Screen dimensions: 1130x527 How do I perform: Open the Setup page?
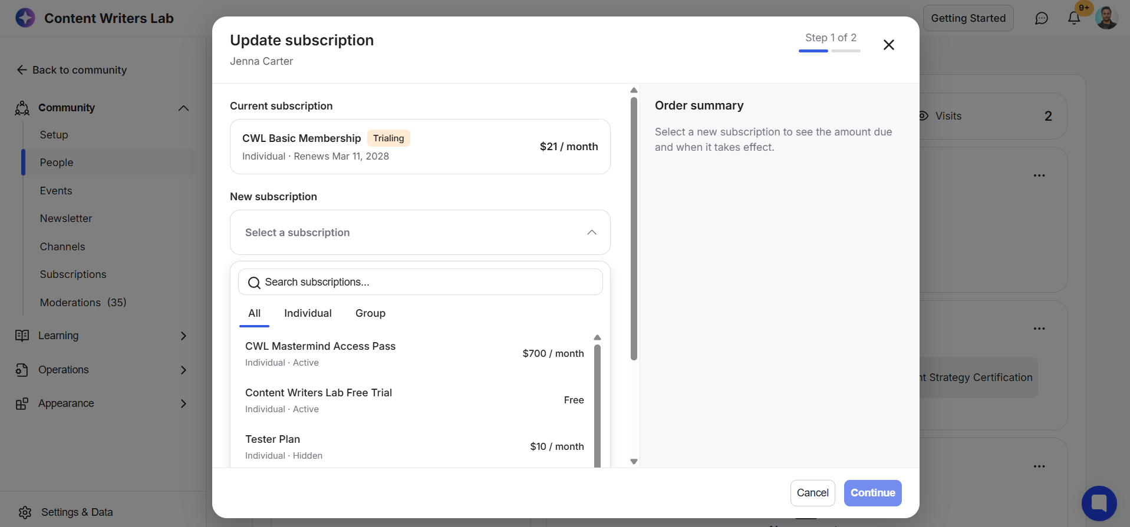click(x=54, y=135)
